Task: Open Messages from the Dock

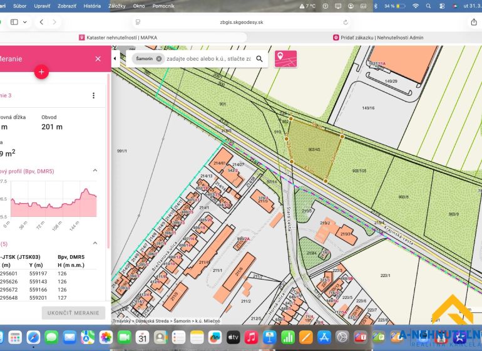Action: pos(51,337)
